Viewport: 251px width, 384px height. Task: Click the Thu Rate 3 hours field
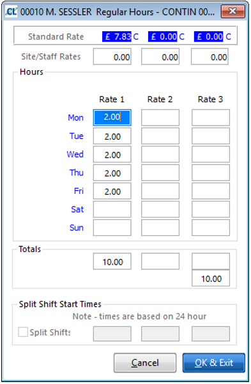(x=211, y=173)
